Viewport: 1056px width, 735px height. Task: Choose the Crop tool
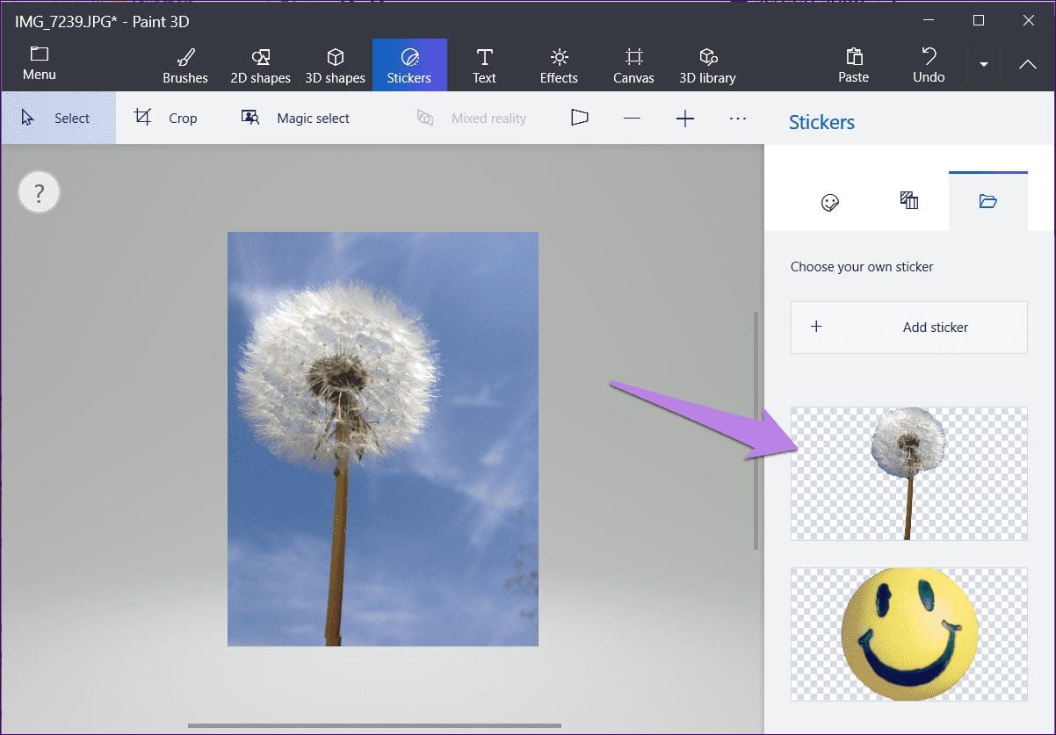(x=166, y=118)
